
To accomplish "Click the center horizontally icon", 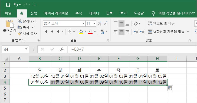I will tap(121, 32).
